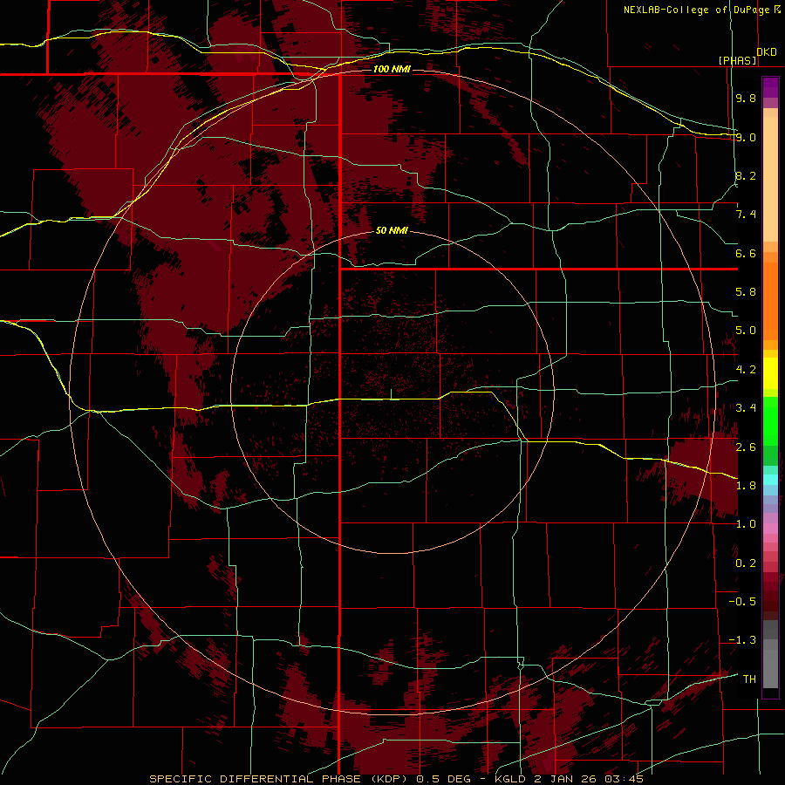
Task: Click the 9.8 value on the color scale
Action: 746,99
